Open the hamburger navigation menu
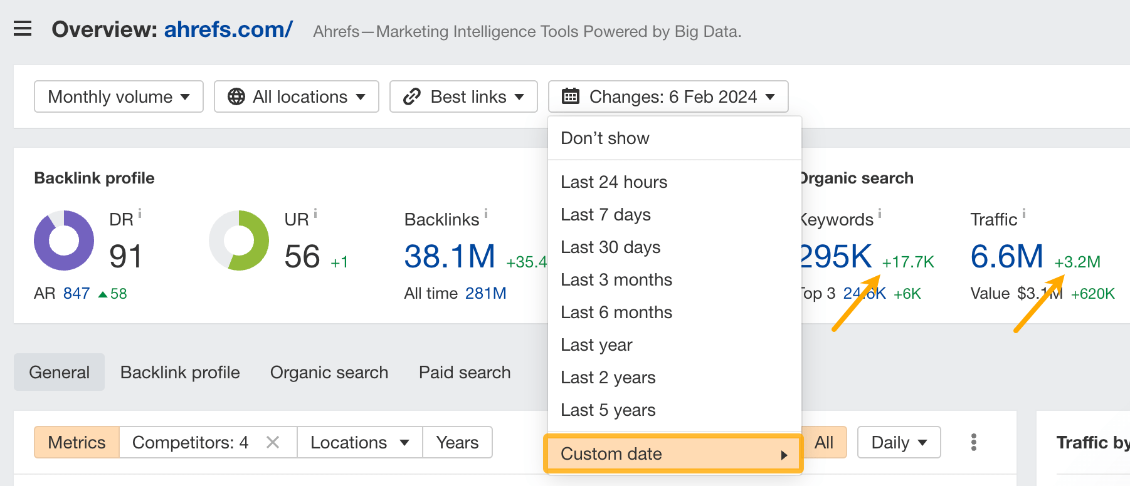 pos(23,29)
